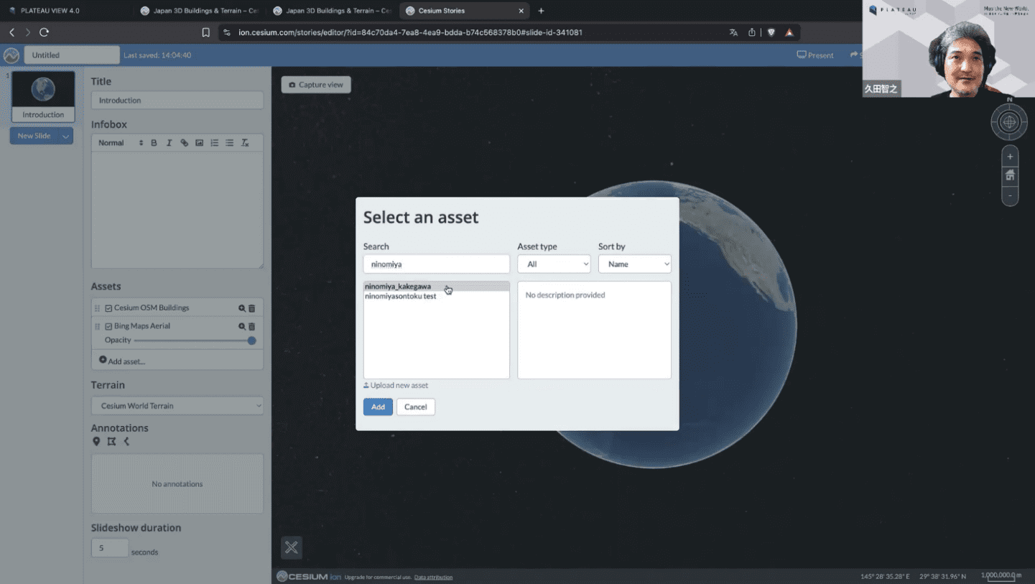Add a point marker annotation
The width and height of the screenshot is (1035, 584).
coord(96,442)
